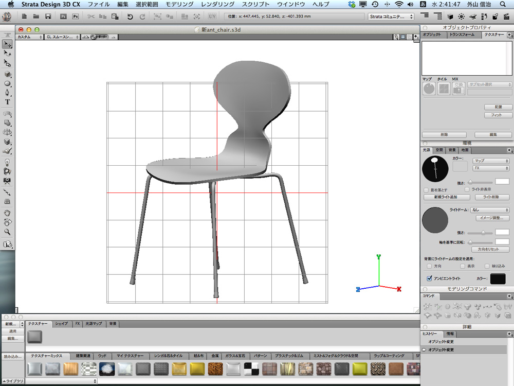Screen dimensions: 514x386
Task: Select the object move arrow tool
Action: [7, 44]
